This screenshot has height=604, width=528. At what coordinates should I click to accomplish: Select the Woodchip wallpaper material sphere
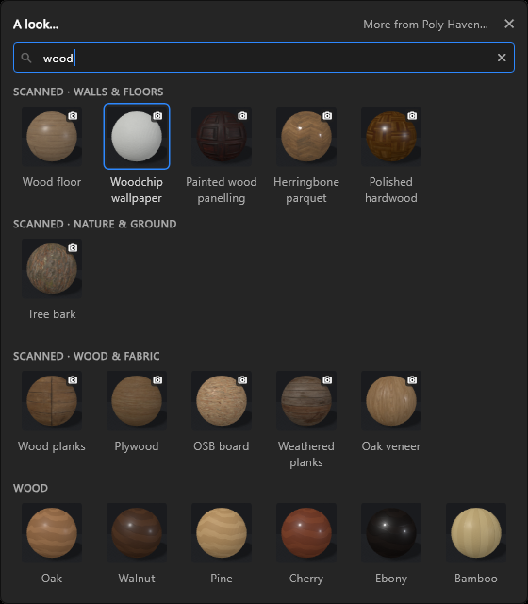pyautogui.click(x=137, y=136)
